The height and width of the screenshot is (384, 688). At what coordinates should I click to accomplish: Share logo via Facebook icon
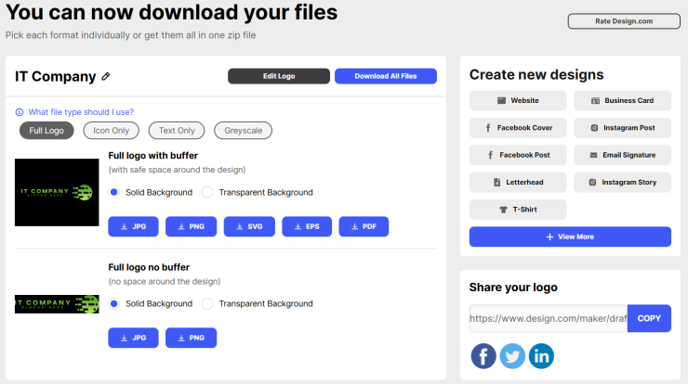[483, 356]
